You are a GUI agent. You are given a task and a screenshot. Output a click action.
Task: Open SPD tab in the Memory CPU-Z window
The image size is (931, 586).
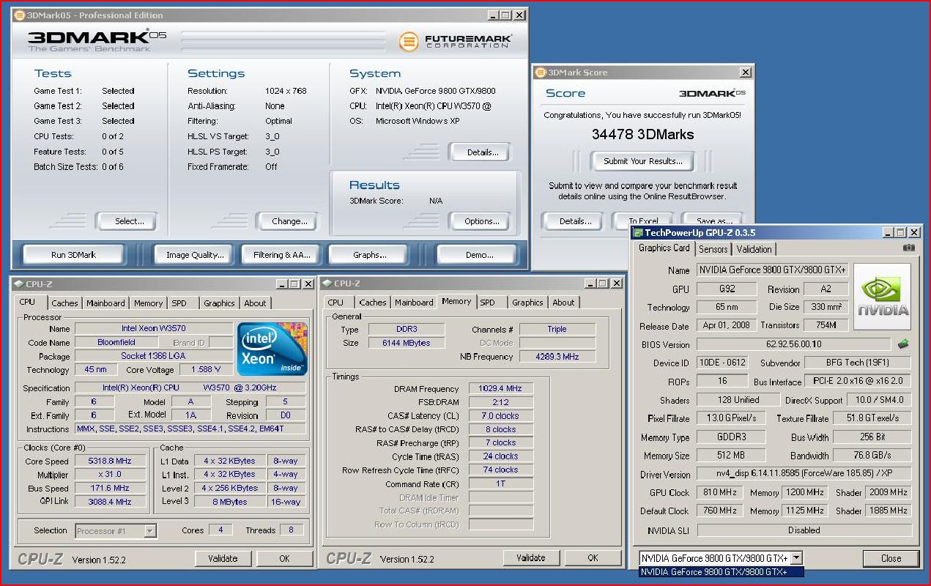coord(488,303)
